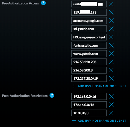Click the ssl.gstatic.com field
This screenshot has width=130, height=127.
pos(89,29)
